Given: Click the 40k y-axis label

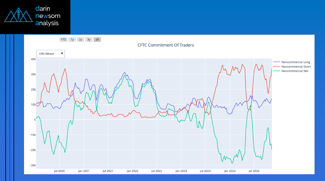Looking at the screenshot, I should [x=33, y=59].
